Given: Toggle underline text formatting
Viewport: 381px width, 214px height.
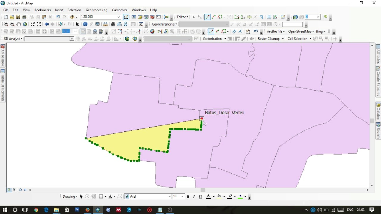Looking at the screenshot, I should (200, 196).
